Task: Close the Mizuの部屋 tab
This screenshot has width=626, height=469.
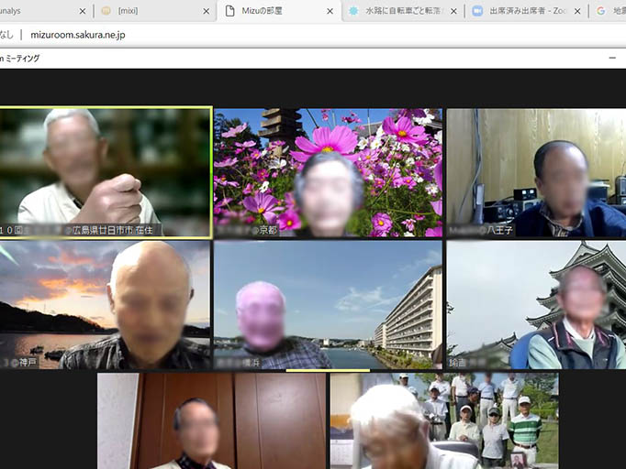Action: tap(330, 11)
